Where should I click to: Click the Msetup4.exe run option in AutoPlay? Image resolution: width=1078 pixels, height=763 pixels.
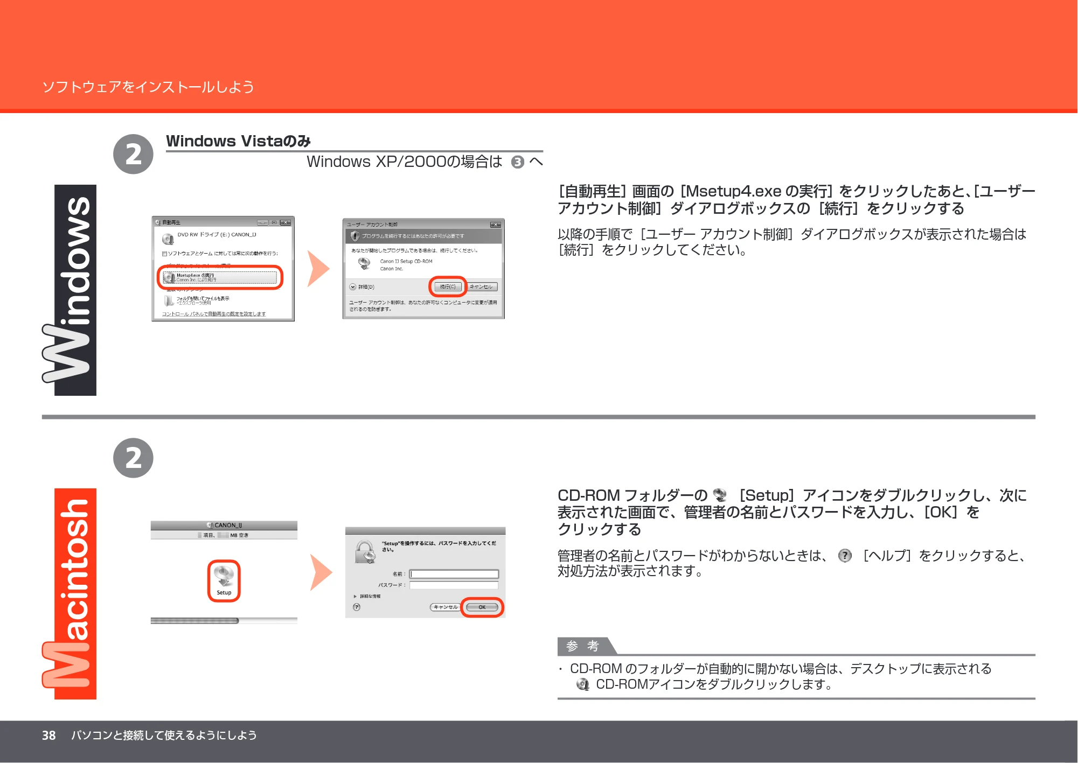coord(220,277)
